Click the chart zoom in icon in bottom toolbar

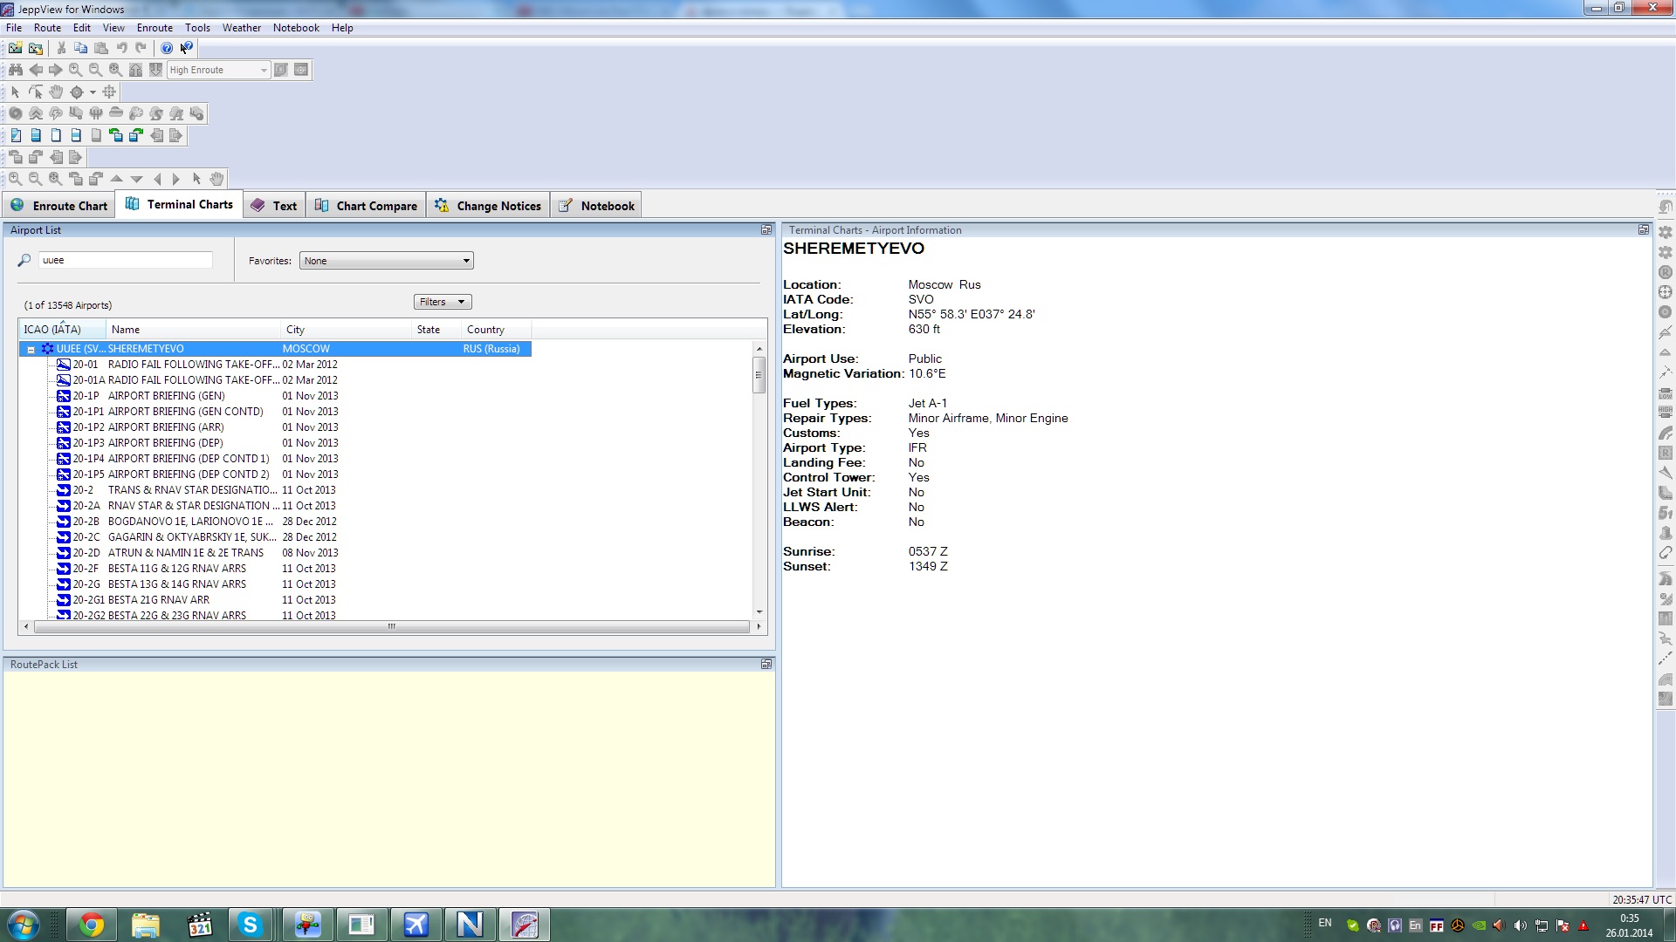coord(16,179)
